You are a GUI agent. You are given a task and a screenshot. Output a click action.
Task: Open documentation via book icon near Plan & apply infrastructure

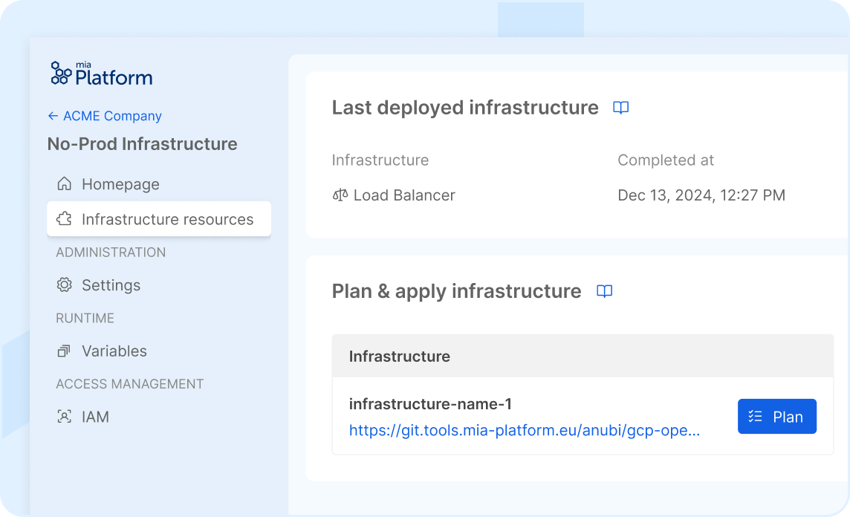point(604,291)
